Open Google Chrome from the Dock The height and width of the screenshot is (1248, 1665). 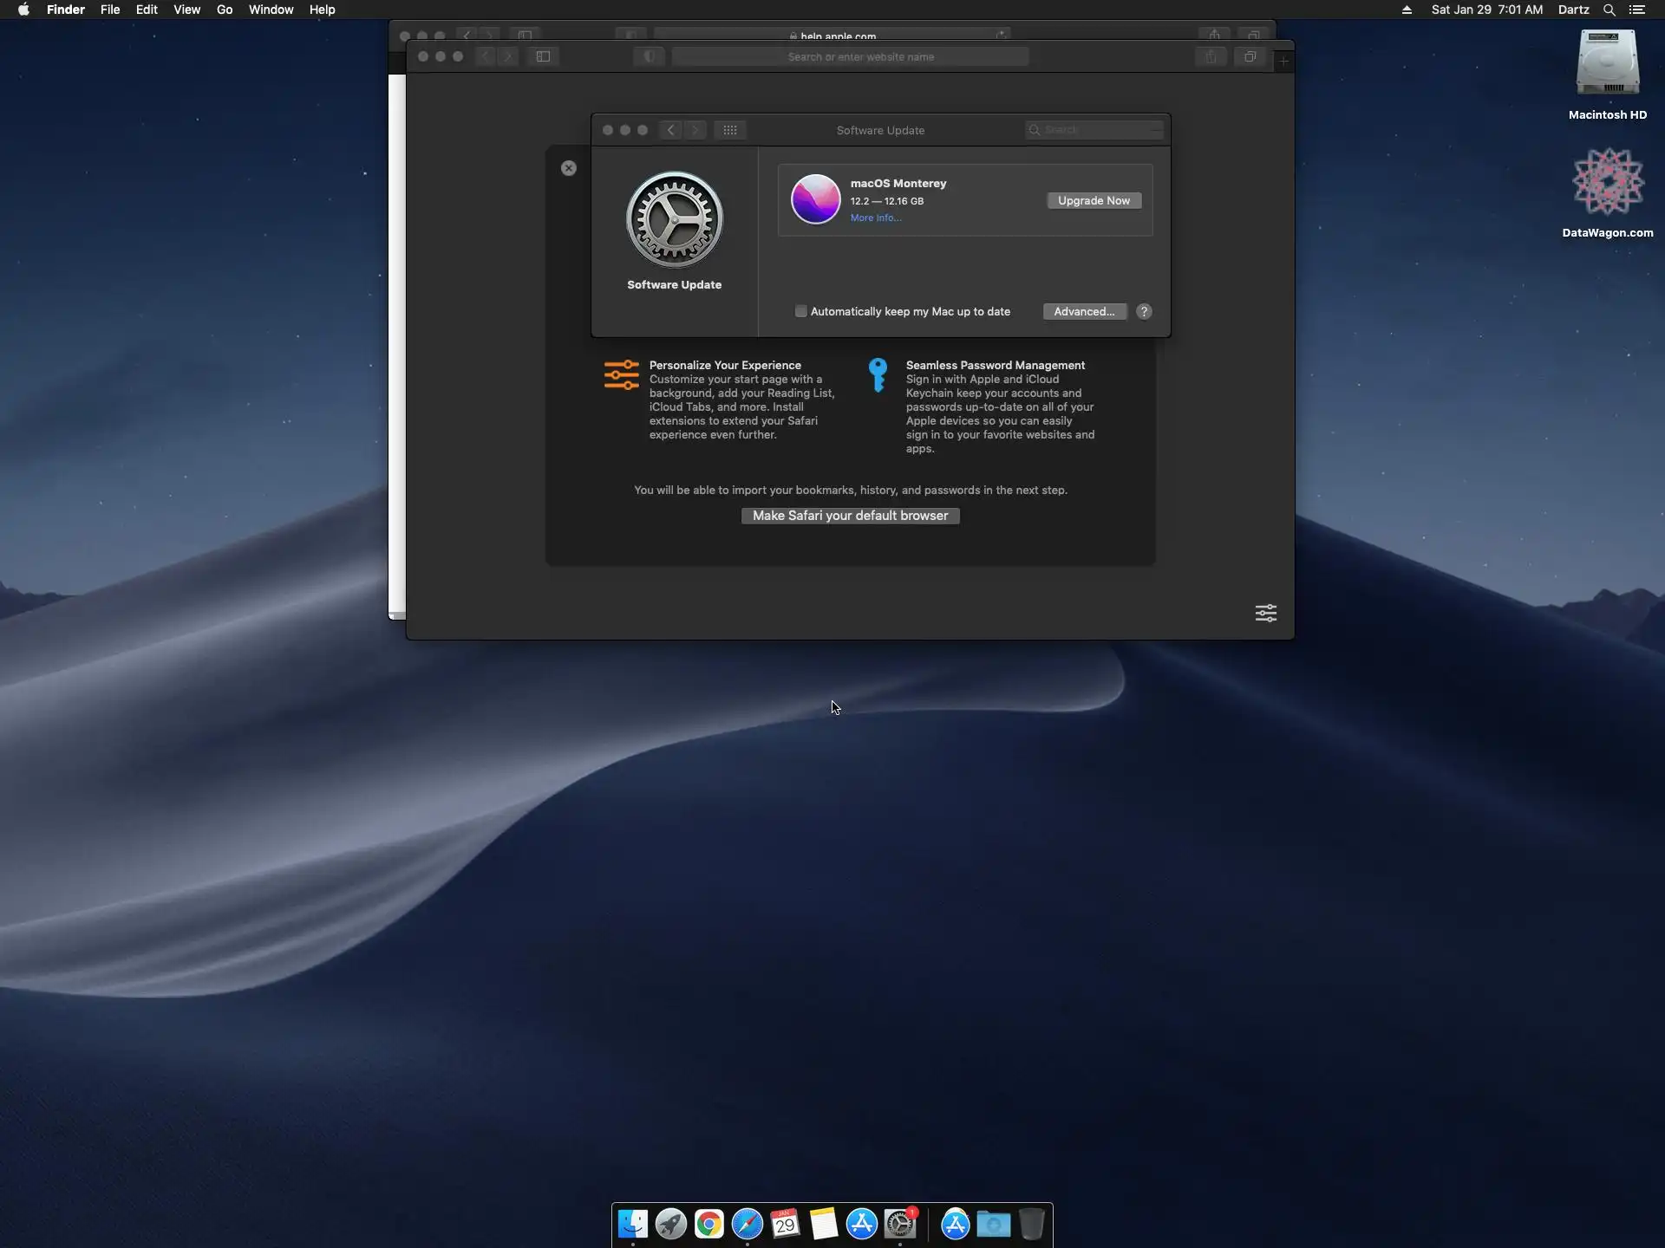coord(708,1224)
